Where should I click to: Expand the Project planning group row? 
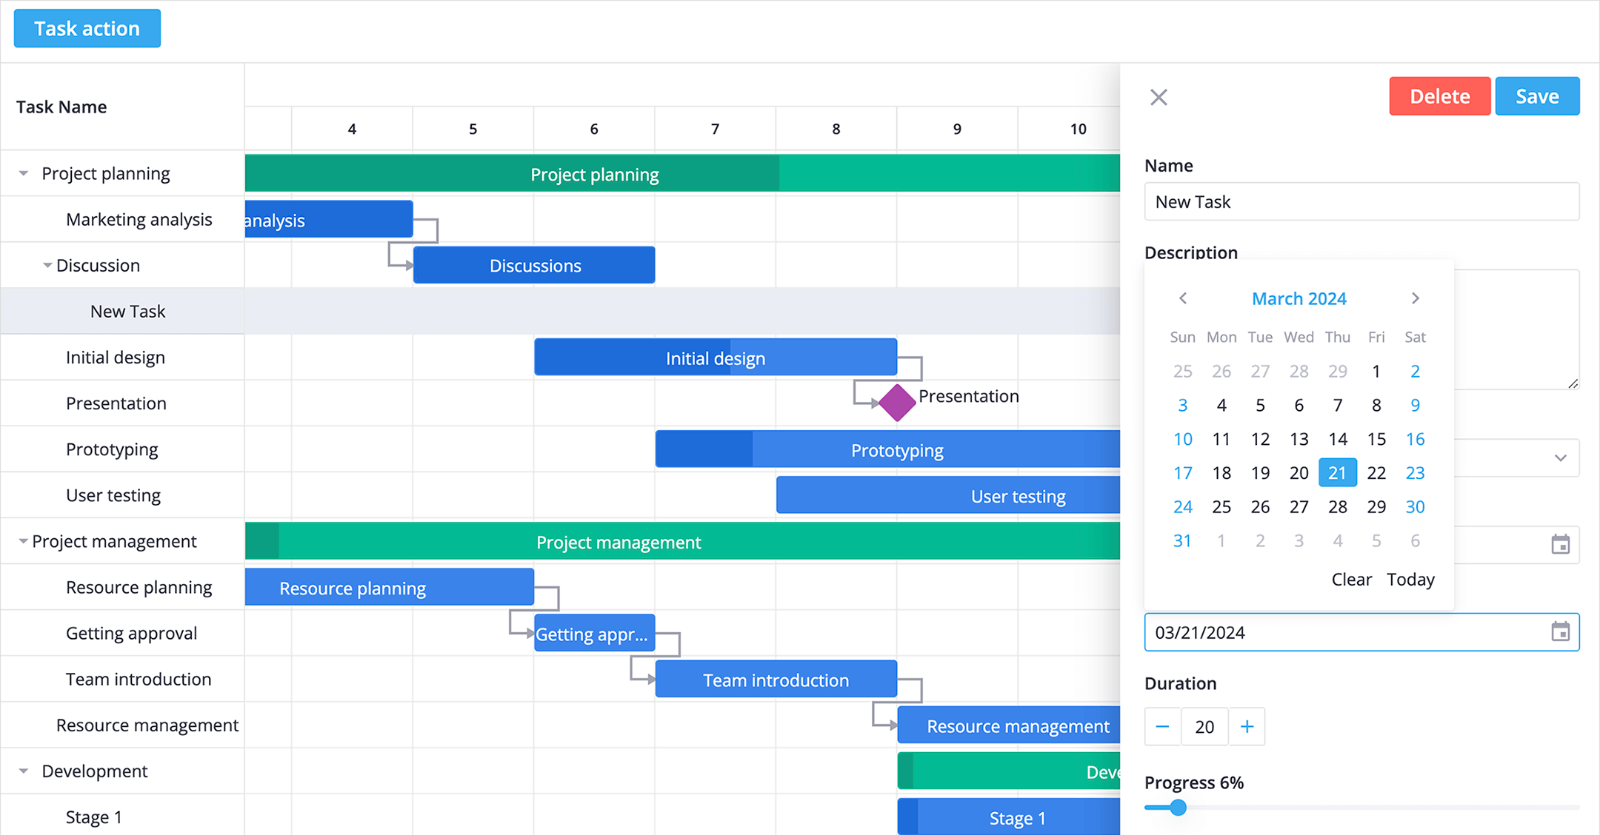(x=23, y=173)
